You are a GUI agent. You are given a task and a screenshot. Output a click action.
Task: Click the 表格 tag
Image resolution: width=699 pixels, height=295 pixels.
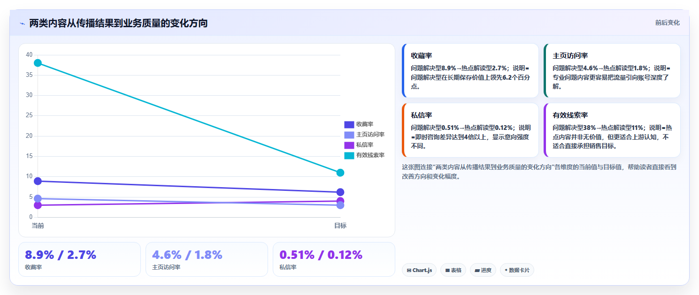pyautogui.click(x=453, y=270)
